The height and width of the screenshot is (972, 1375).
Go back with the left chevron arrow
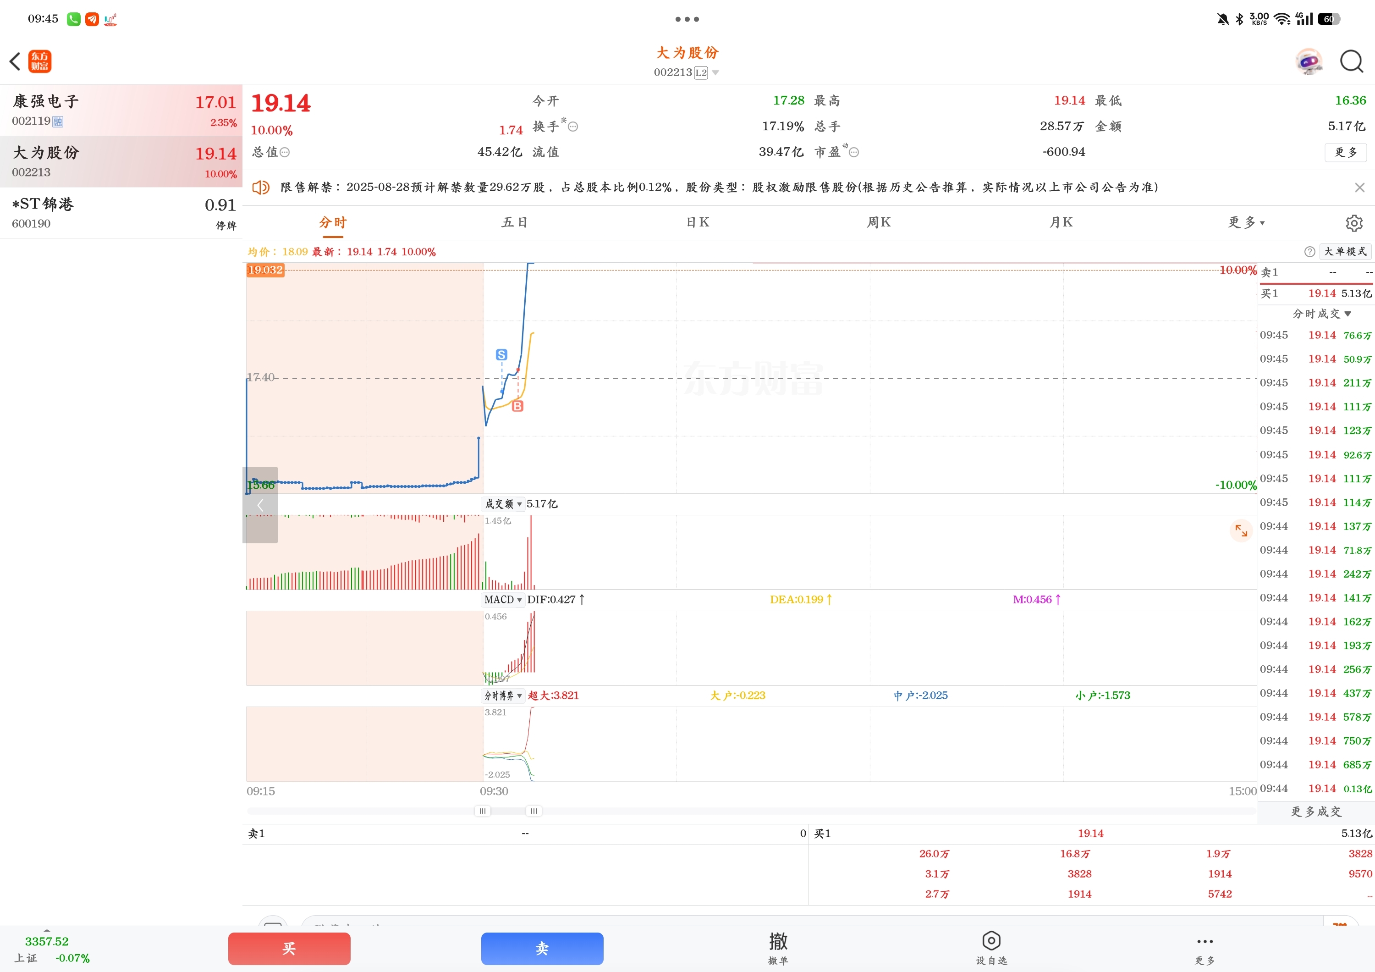click(x=15, y=61)
